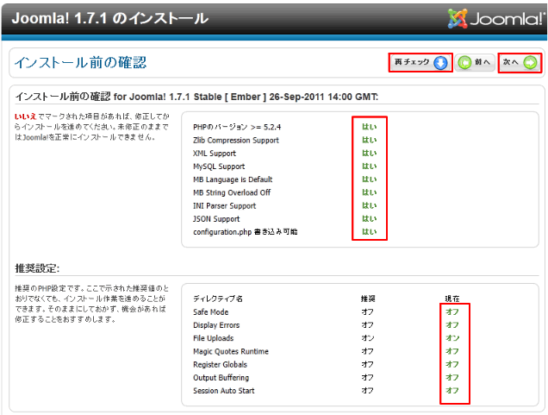Click the 再チェック (recheck) button
The width and height of the screenshot is (548, 415).
point(420,63)
